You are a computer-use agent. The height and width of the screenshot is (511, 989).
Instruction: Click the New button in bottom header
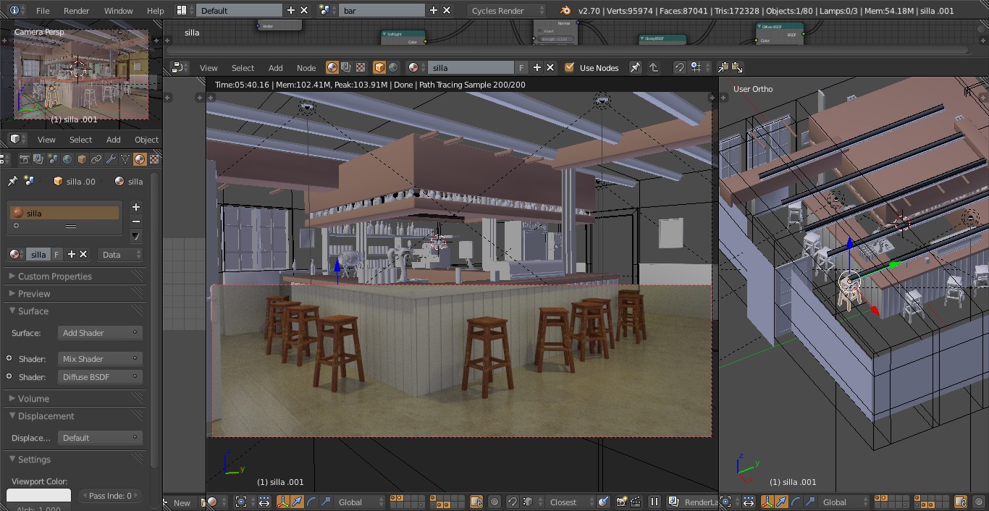point(181,502)
